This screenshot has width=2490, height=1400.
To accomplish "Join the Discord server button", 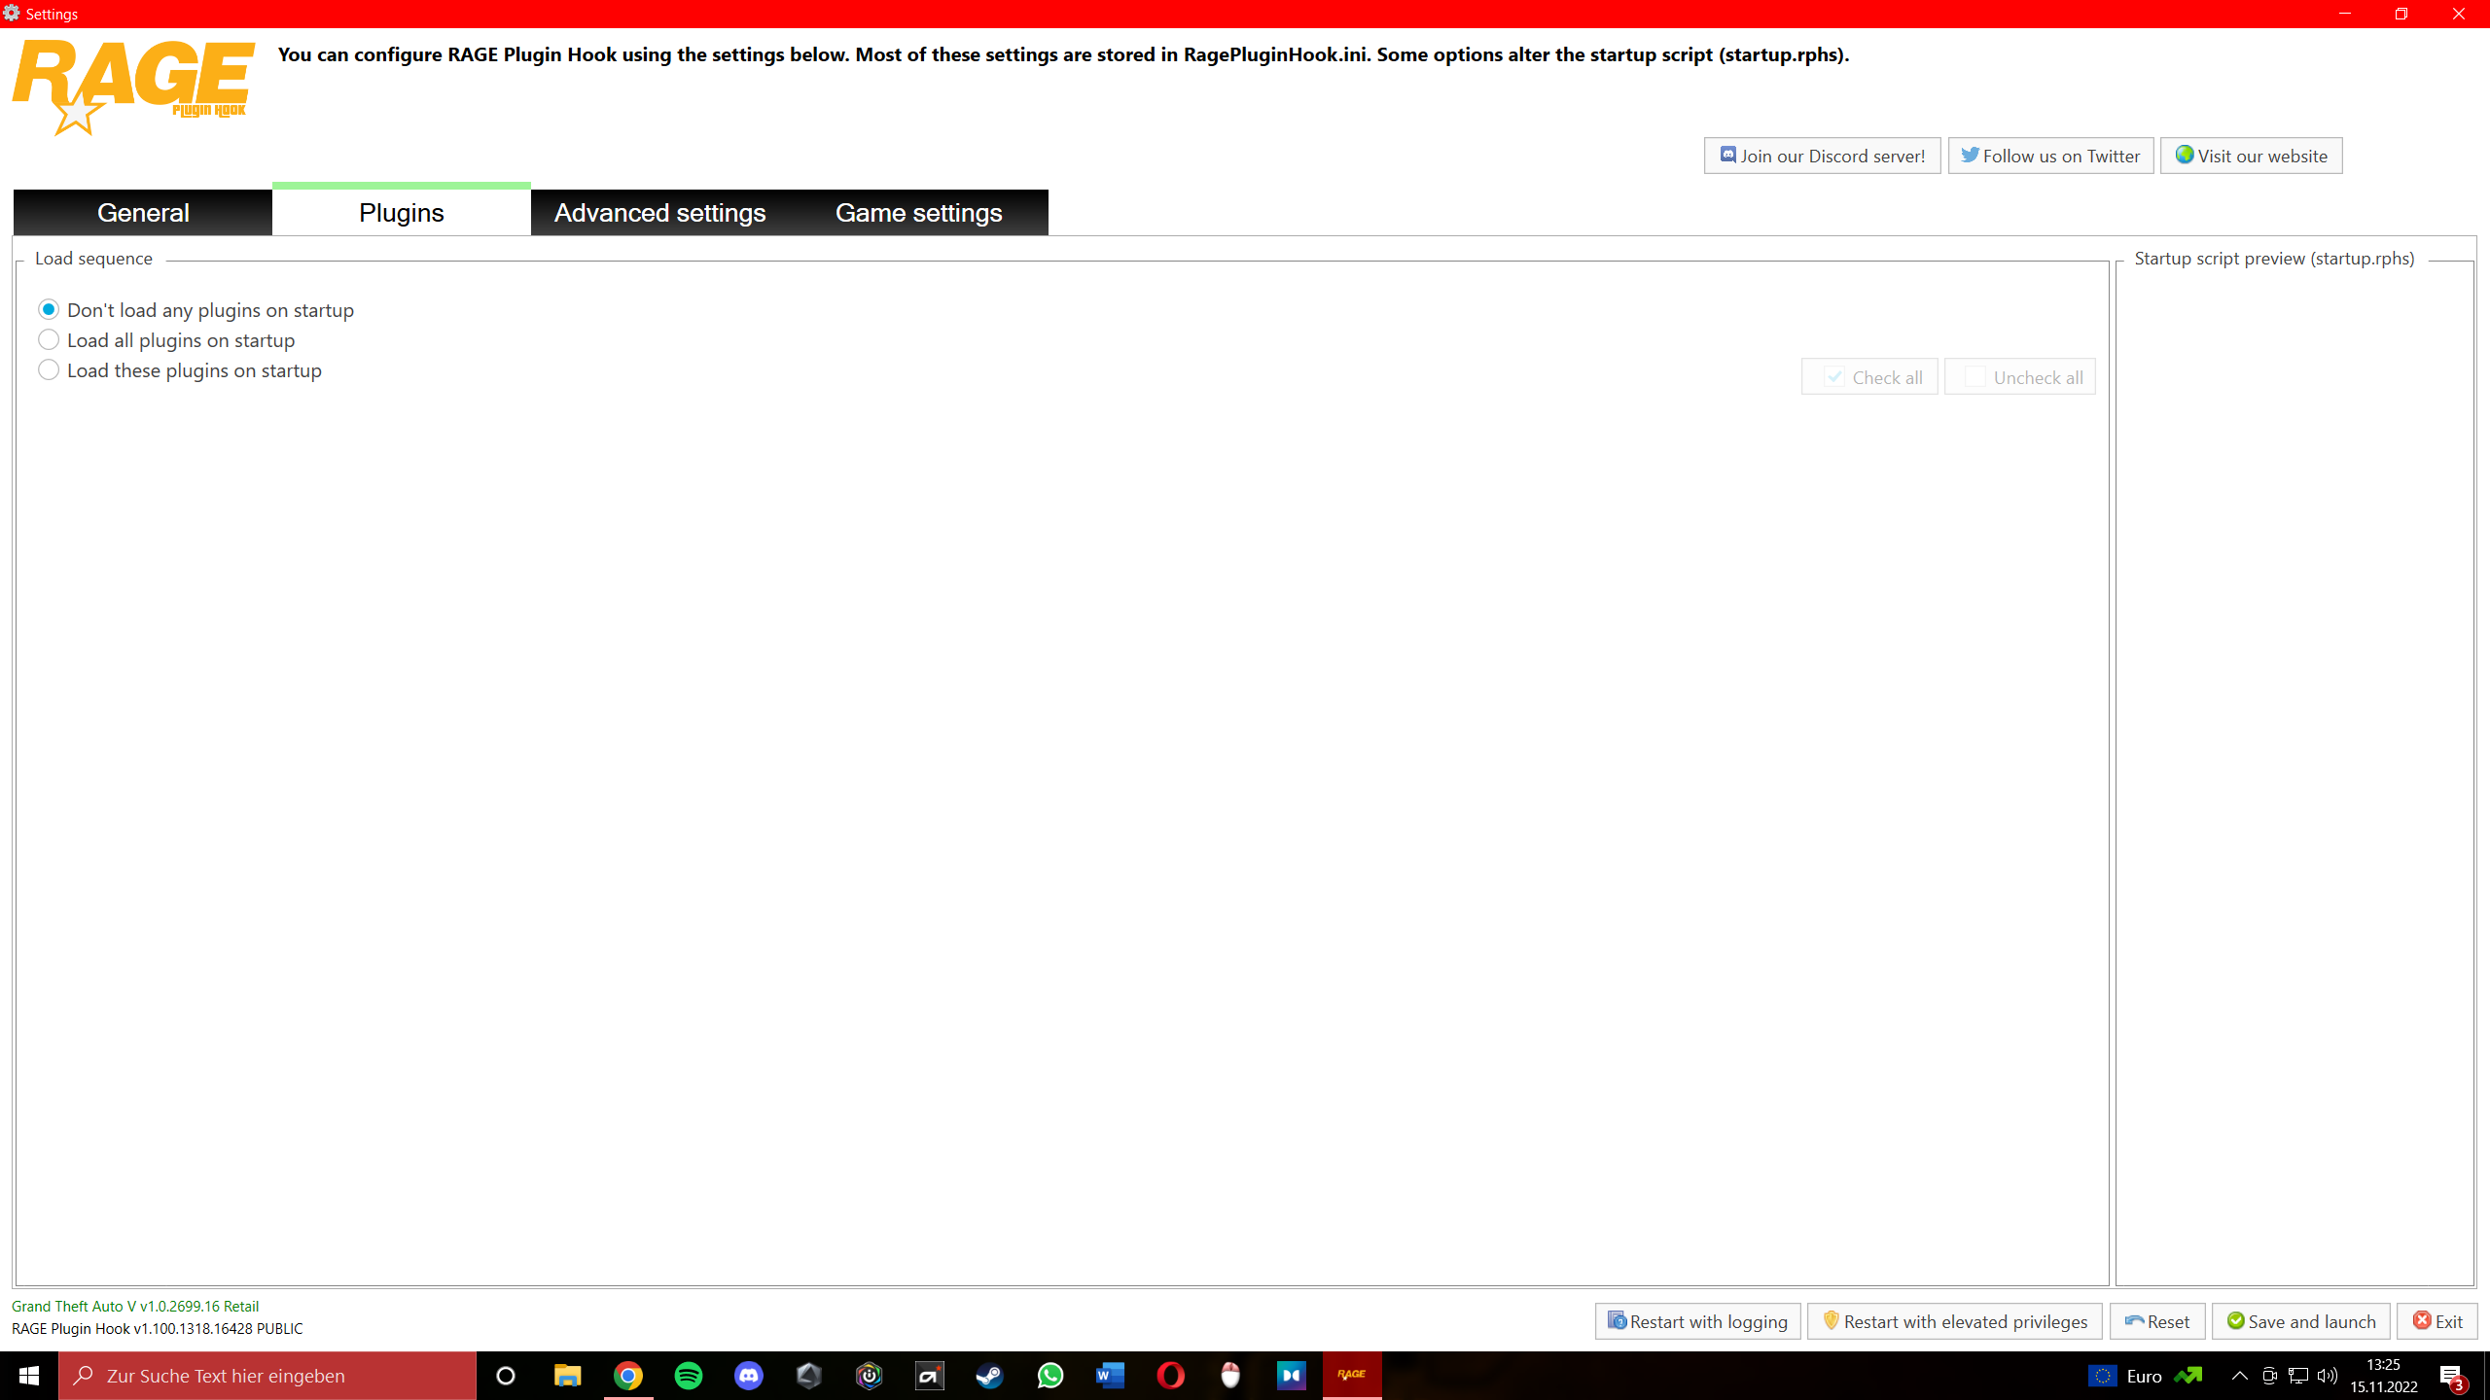I will (1822, 156).
